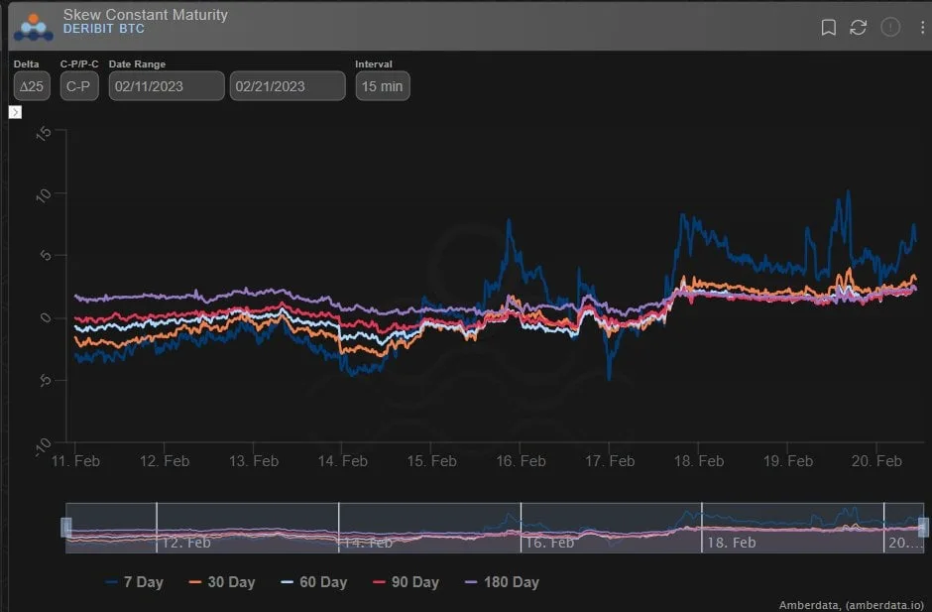The height and width of the screenshot is (612, 932).
Task: Toggle the 90 Day series legend
Action: tap(406, 582)
